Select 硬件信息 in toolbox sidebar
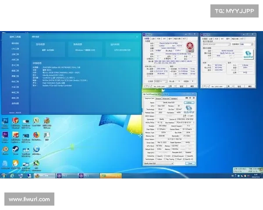The width and height of the screenshot is (263, 210). tap(15, 43)
